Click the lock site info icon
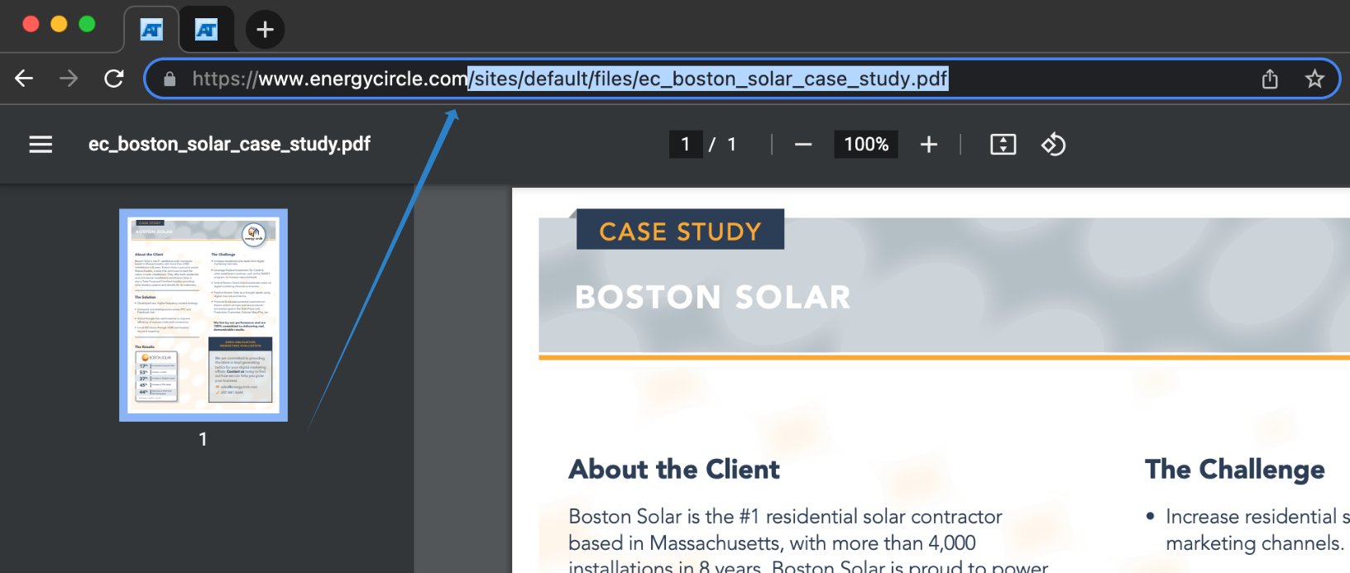The image size is (1350, 573). pyautogui.click(x=170, y=79)
